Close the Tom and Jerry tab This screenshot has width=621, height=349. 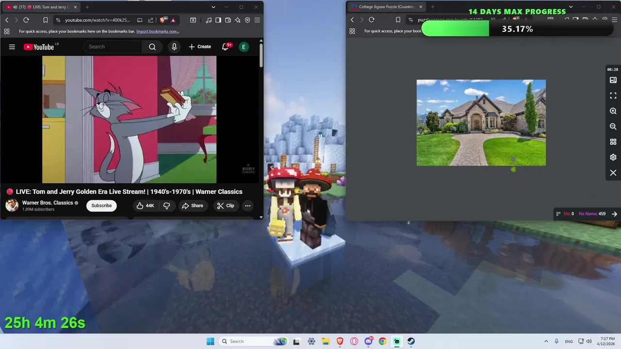point(75,7)
